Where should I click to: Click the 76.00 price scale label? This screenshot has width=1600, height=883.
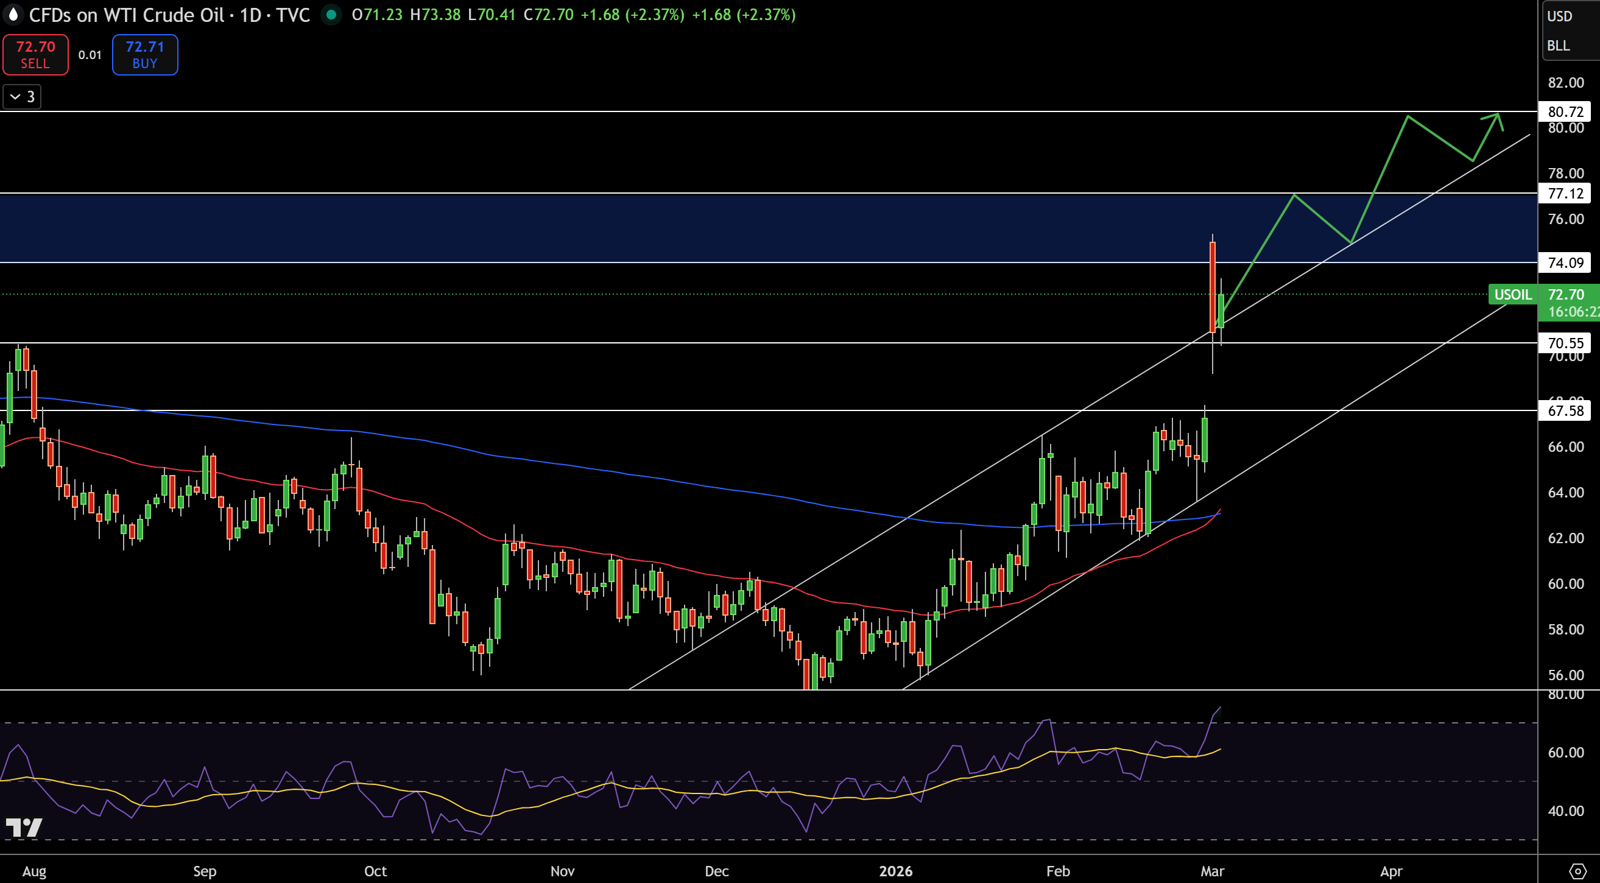(x=1566, y=219)
